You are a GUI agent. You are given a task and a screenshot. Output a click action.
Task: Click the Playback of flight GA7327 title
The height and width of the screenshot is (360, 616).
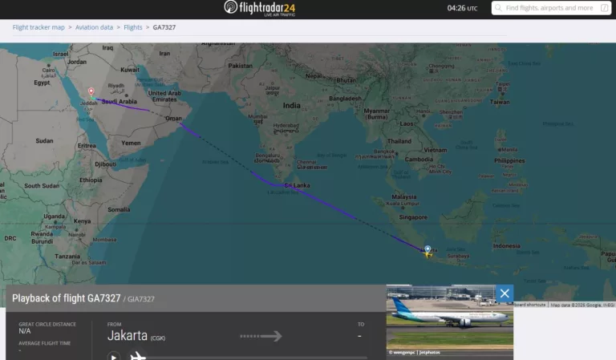[x=66, y=298]
